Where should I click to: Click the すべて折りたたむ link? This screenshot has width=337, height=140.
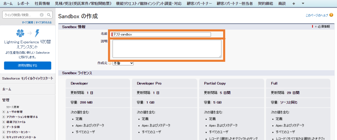pos(44,22)
